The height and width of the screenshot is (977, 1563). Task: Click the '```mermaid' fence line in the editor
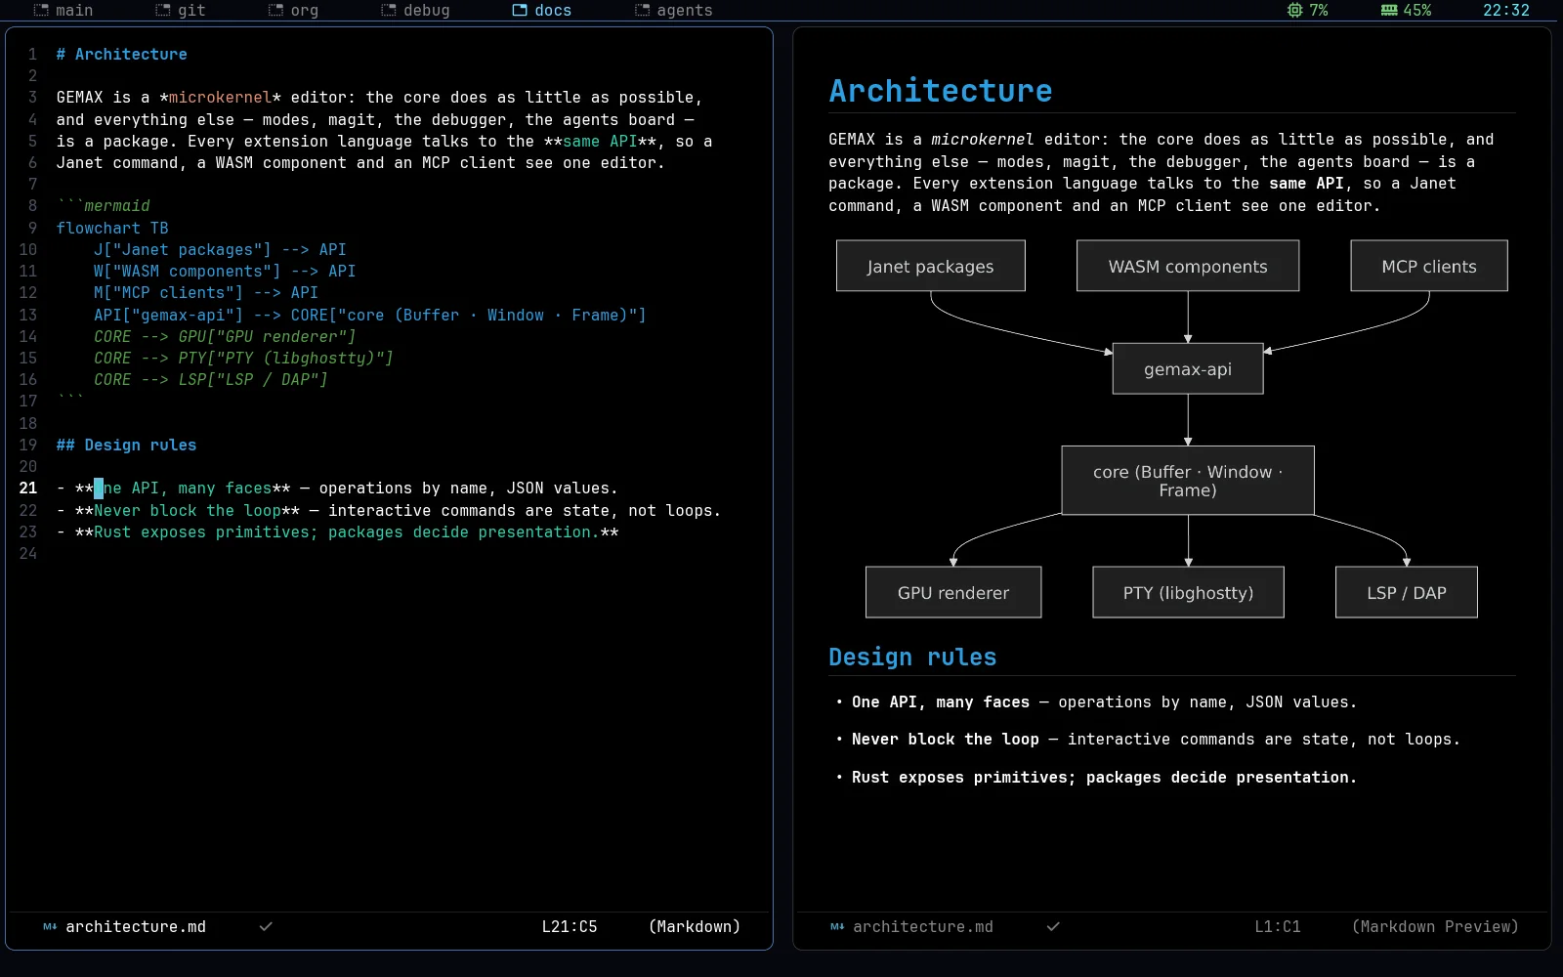pyautogui.click(x=104, y=205)
